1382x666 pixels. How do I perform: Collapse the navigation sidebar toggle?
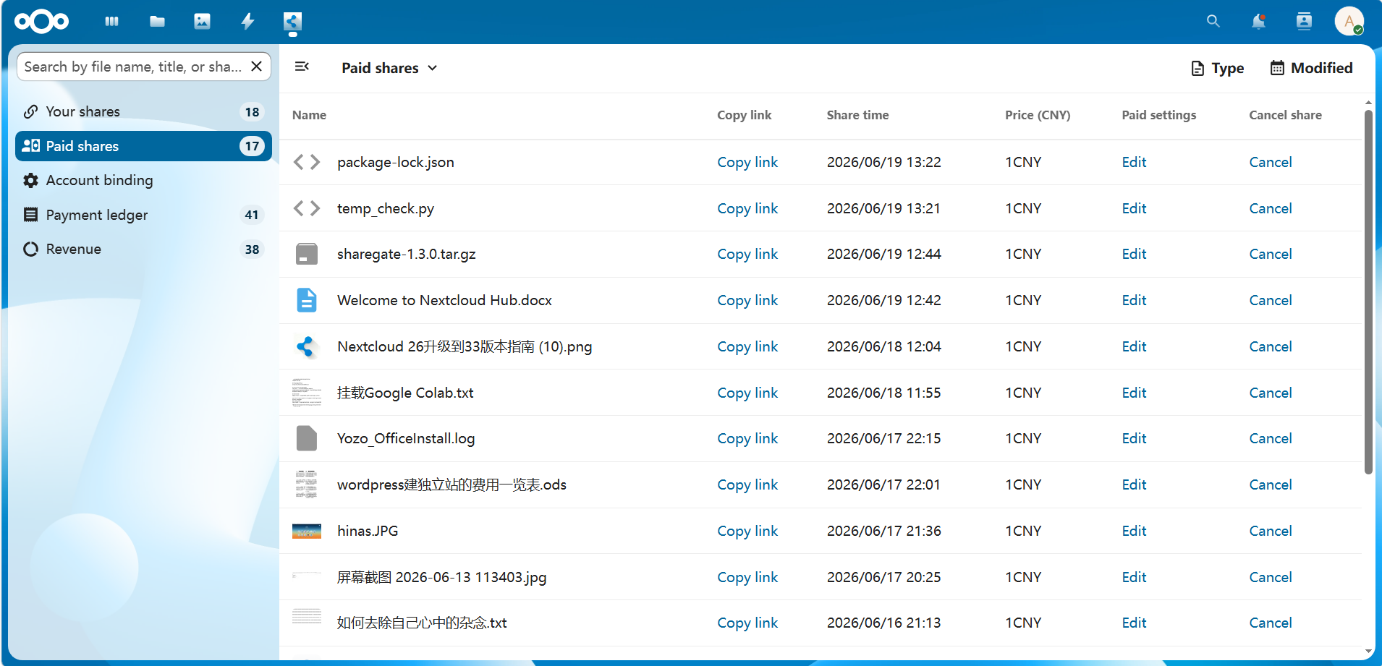pyautogui.click(x=302, y=67)
